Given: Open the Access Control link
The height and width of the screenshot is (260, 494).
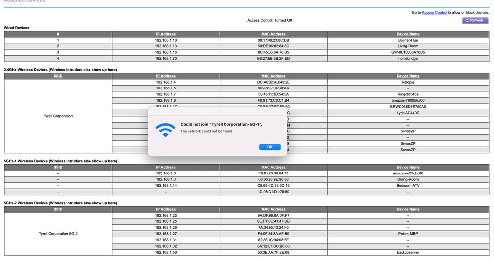Looking at the screenshot, I should [x=434, y=12].
